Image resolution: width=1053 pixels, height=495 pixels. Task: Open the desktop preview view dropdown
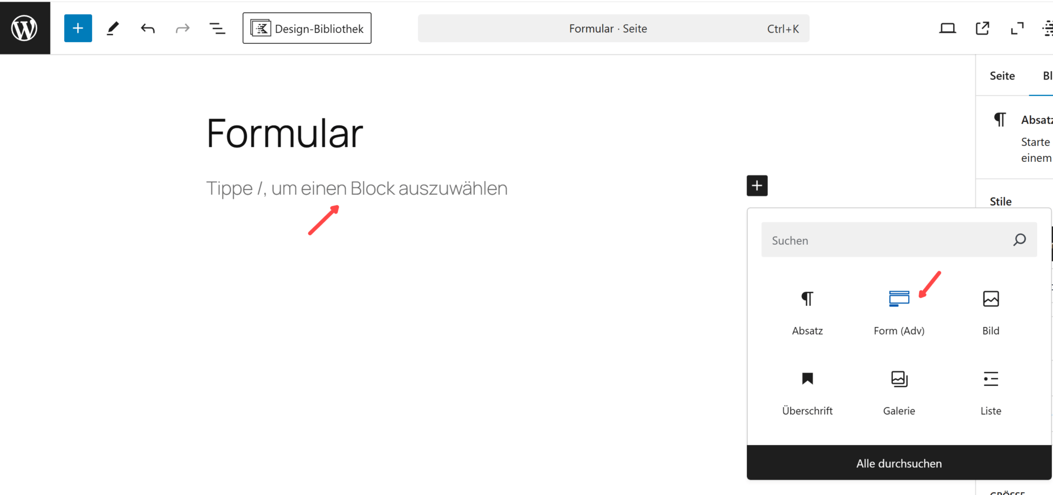(947, 28)
